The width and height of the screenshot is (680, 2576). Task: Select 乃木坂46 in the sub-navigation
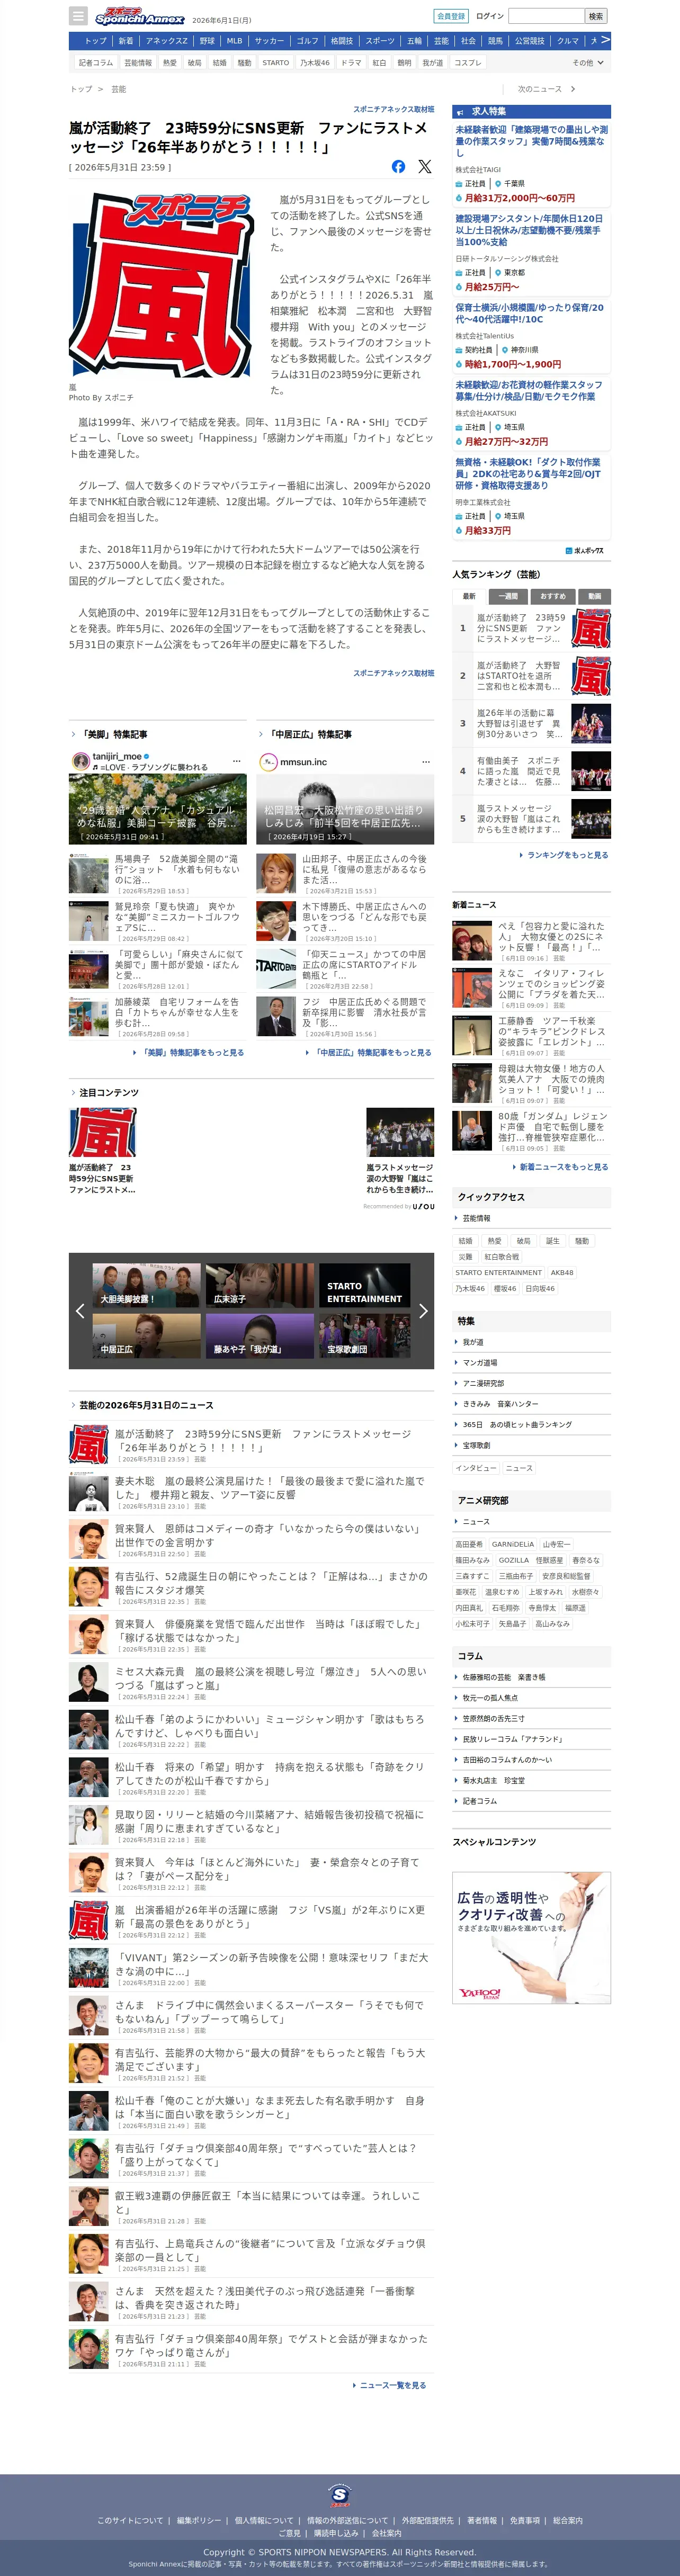point(315,62)
